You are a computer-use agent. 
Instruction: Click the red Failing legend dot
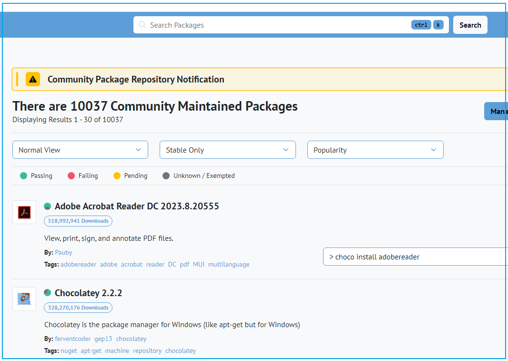[x=71, y=176]
